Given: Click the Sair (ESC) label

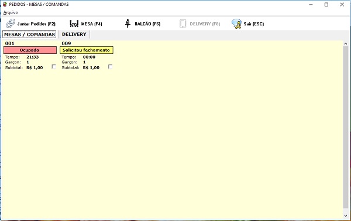Looking at the screenshot, I should tap(254, 24).
